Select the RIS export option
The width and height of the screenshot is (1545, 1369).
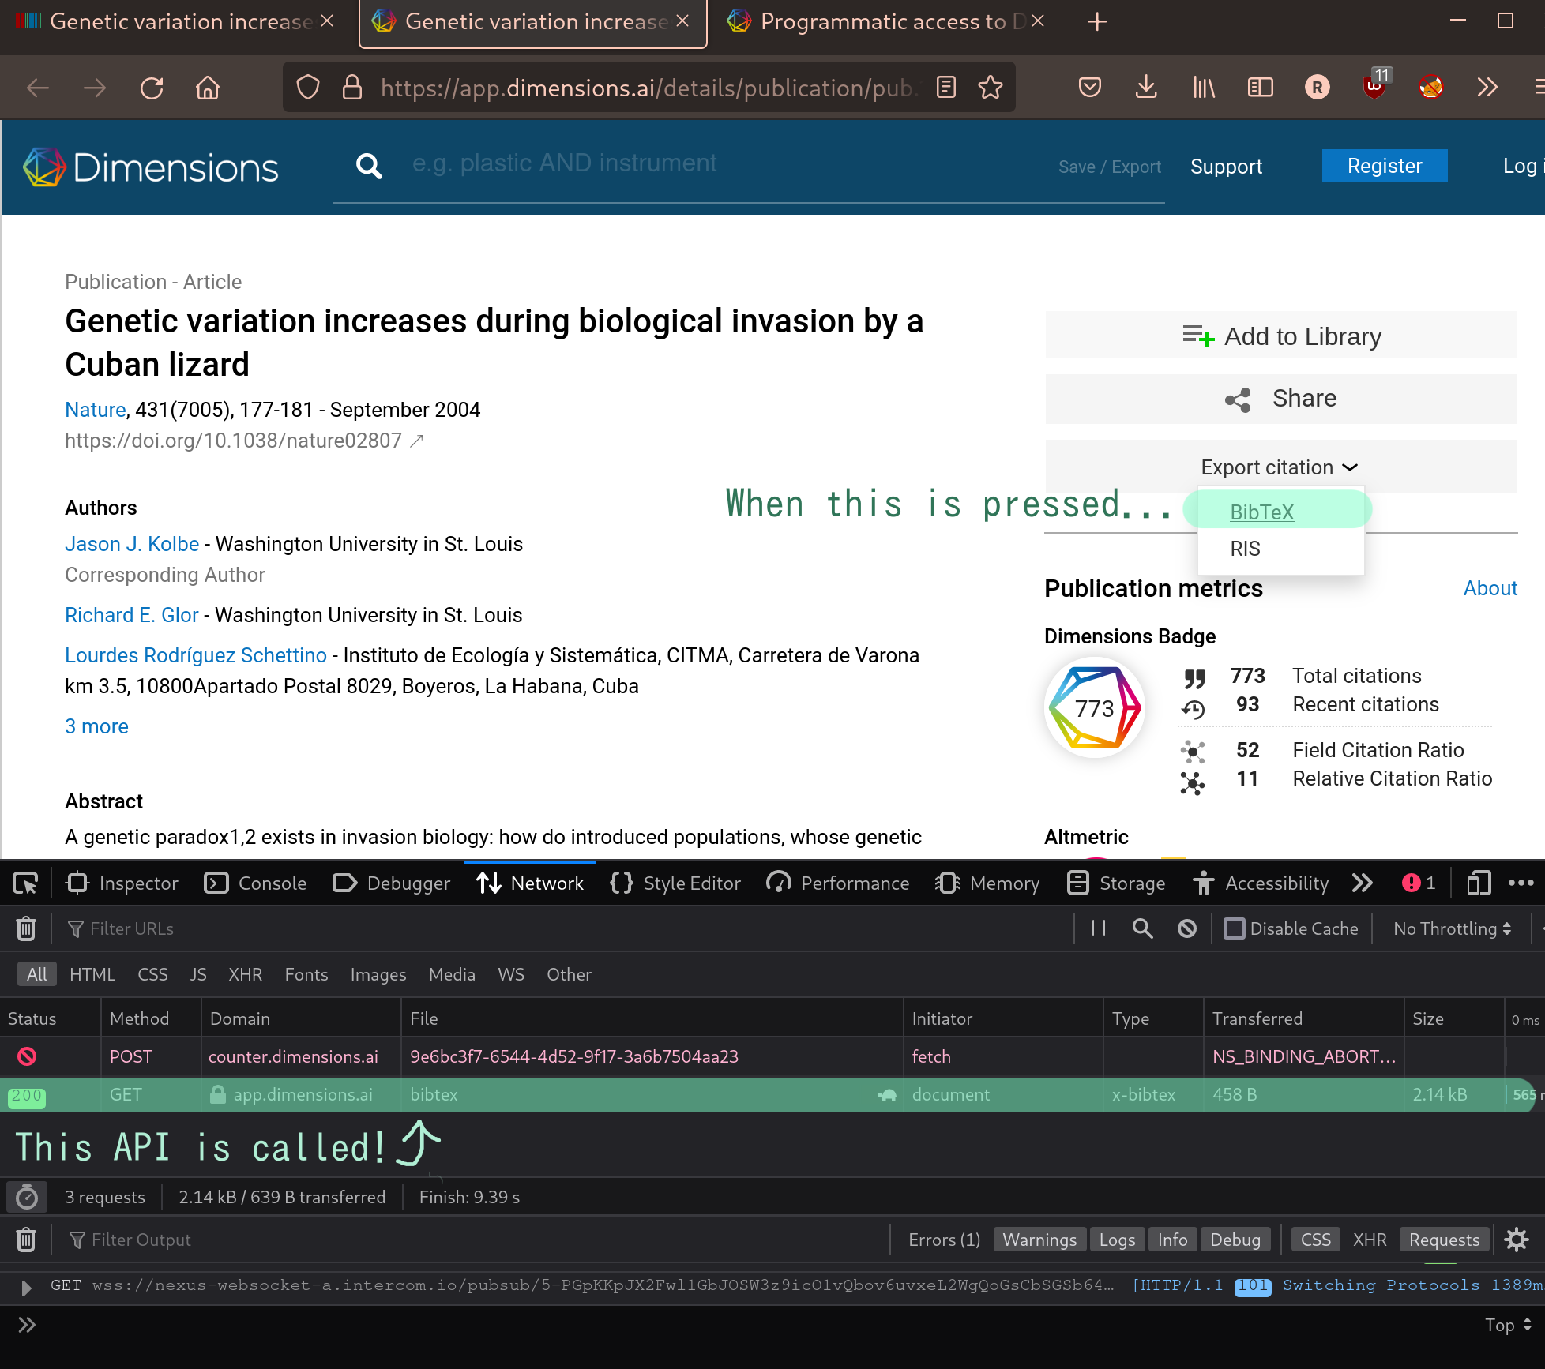pyautogui.click(x=1245, y=549)
